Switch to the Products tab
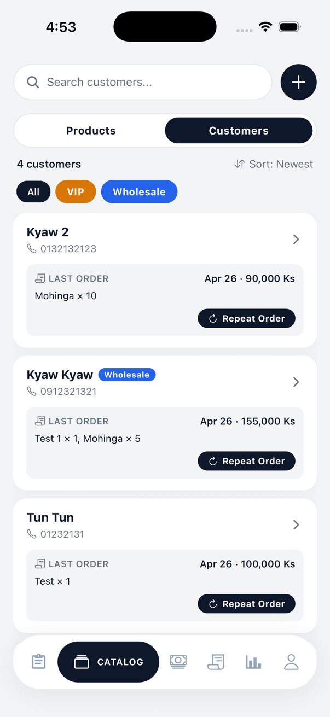This screenshot has width=330, height=717. [x=91, y=130]
